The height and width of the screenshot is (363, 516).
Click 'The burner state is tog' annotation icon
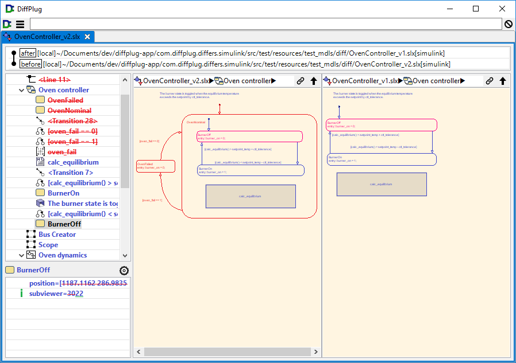pyautogui.click(x=40, y=203)
